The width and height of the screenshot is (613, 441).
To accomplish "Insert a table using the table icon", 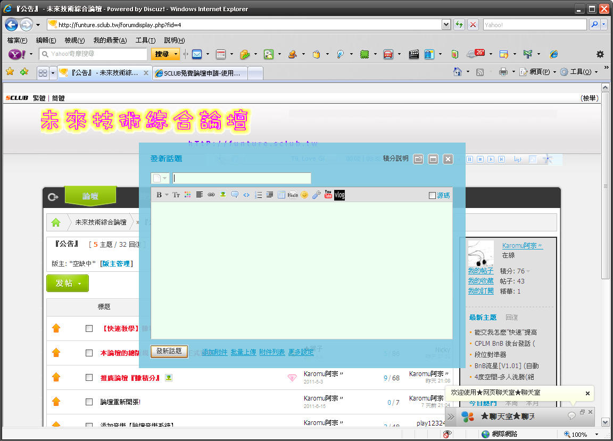I will pos(281,195).
